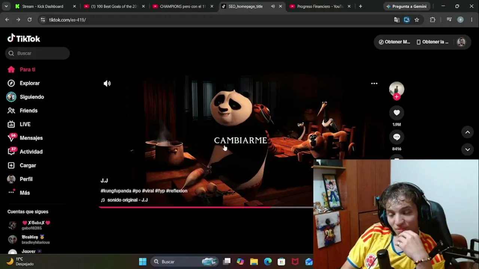
Task: Click the taskbar Buscar search box
Action: 185,262
